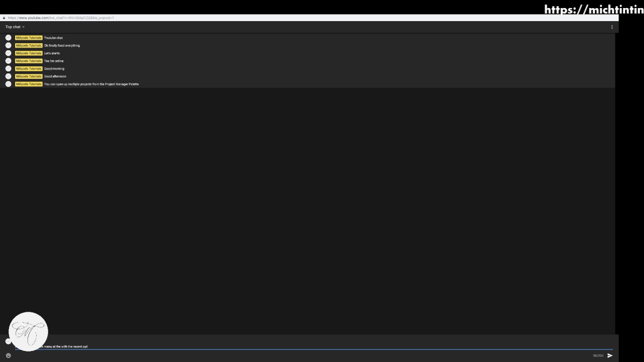The image size is (644, 362).
Task: Click avatar beside 'Good morning' message
Action: click(8, 68)
